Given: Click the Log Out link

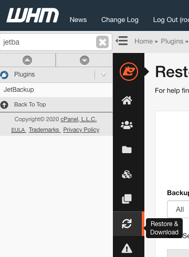Looking at the screenshot, I should click(171, 20).
